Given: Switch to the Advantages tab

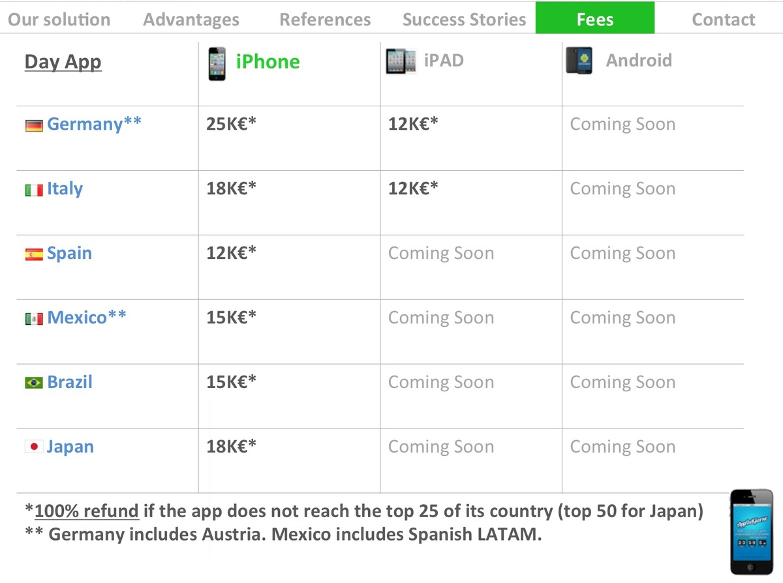Looking at the screenshot, I should pos(191,20).
